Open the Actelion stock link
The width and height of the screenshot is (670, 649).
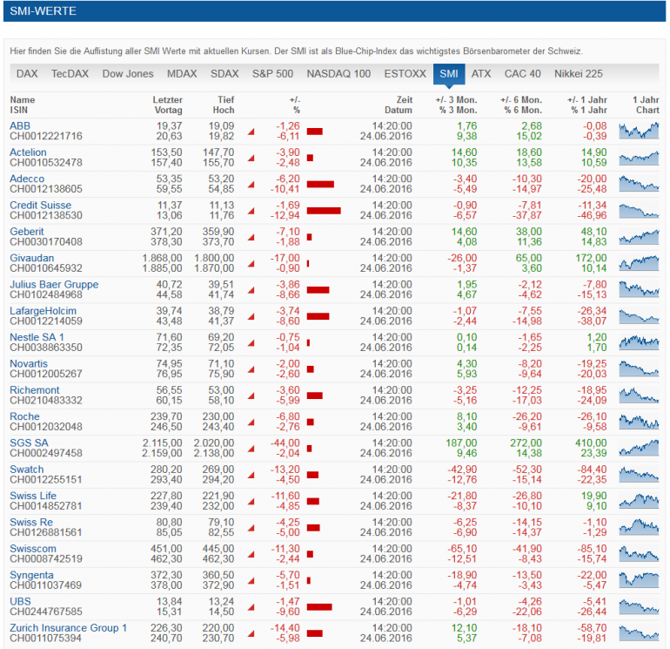coord(28,152)
